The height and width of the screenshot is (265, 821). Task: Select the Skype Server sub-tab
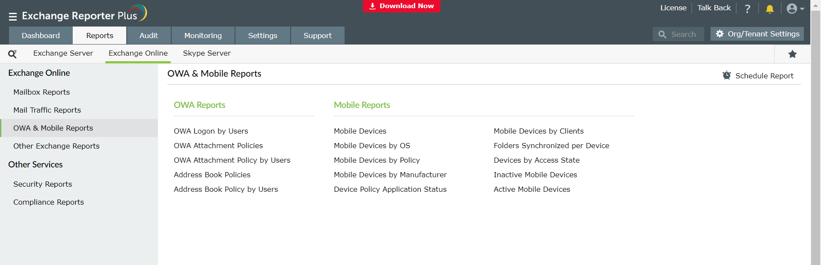point(207,53)
